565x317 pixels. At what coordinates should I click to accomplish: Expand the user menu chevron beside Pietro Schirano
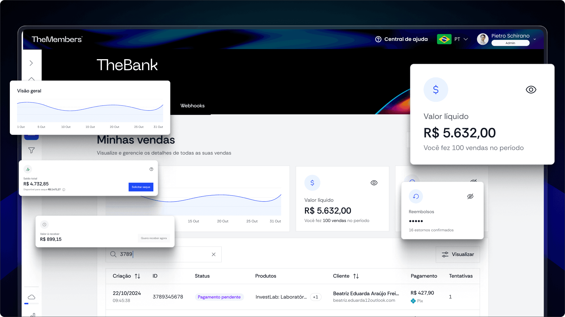click(535, 39)
